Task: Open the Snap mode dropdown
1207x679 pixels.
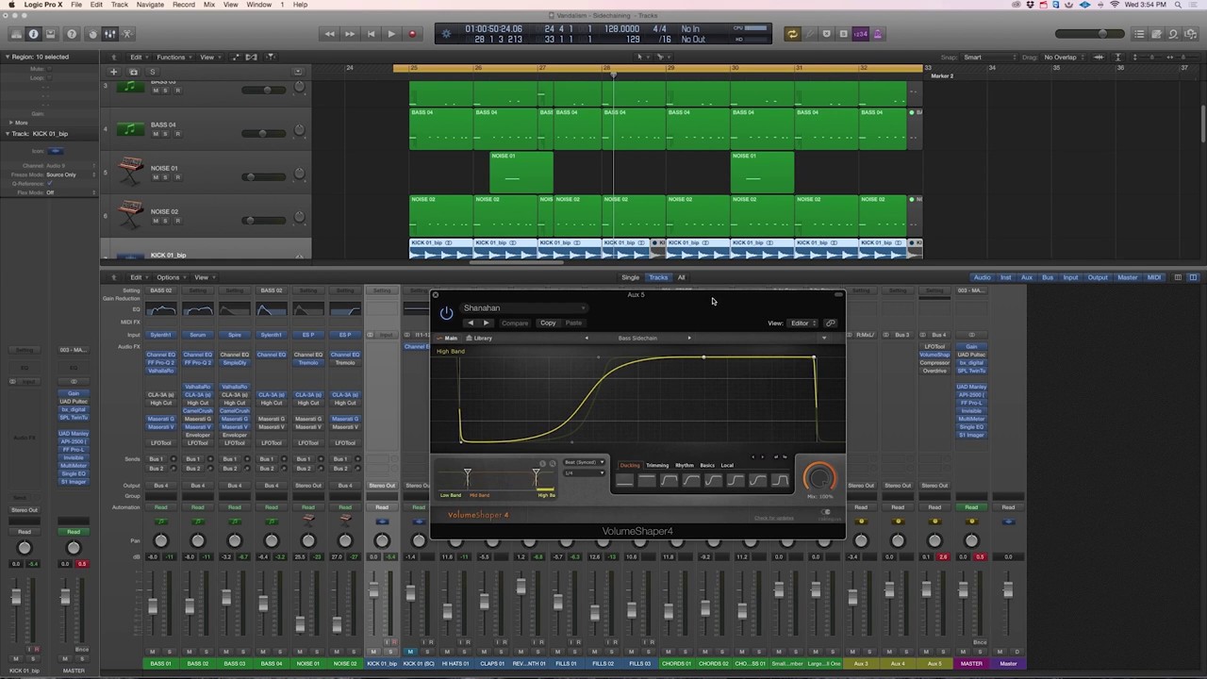Action: [989, 57]
